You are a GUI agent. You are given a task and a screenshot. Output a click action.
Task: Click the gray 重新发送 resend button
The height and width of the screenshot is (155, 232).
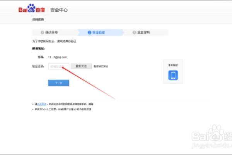pos(81,66)
